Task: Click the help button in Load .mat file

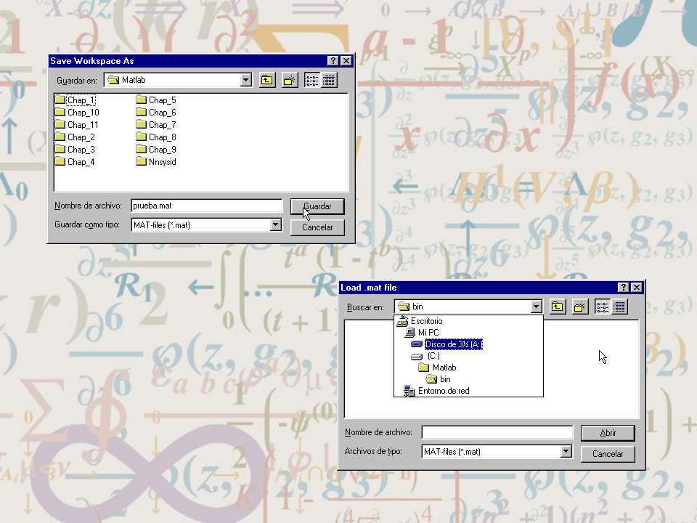Action: tap(623, 288)
